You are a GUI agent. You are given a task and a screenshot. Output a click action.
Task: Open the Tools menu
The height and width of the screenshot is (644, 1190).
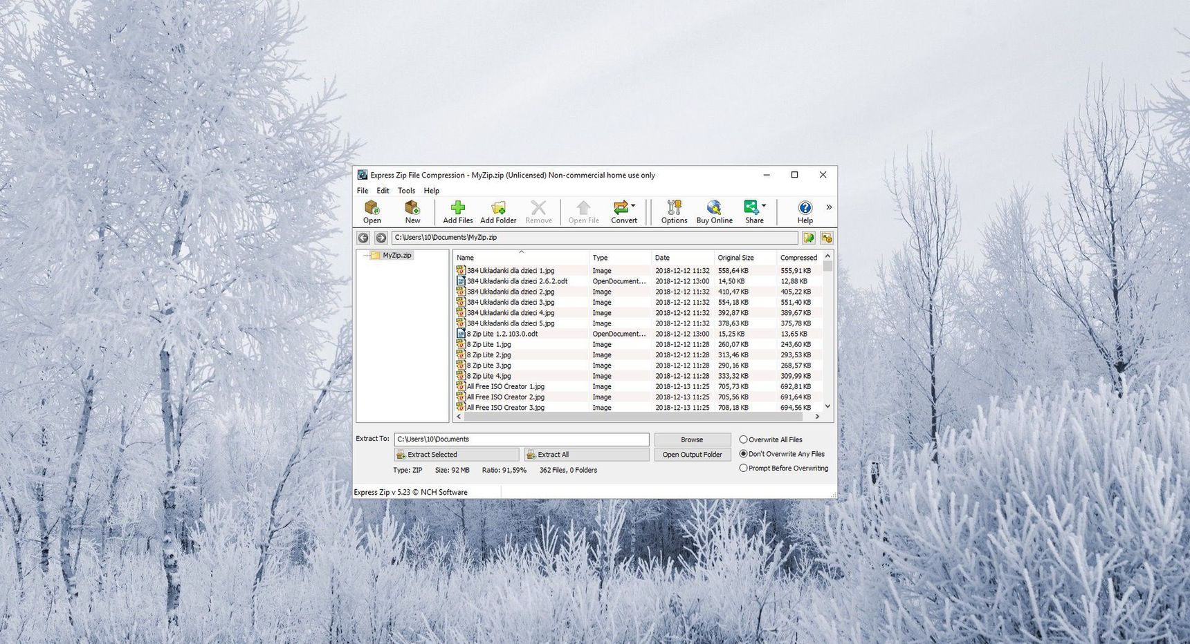pyautogui.click(x=406, y=191)
